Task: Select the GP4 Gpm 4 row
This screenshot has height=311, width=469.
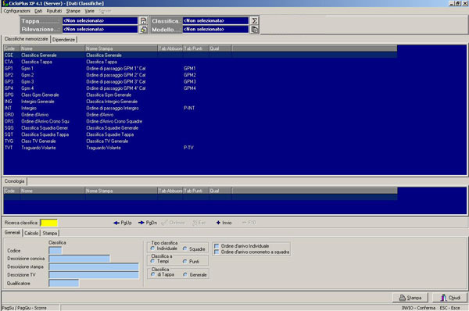Action: [x=200, y=88]
